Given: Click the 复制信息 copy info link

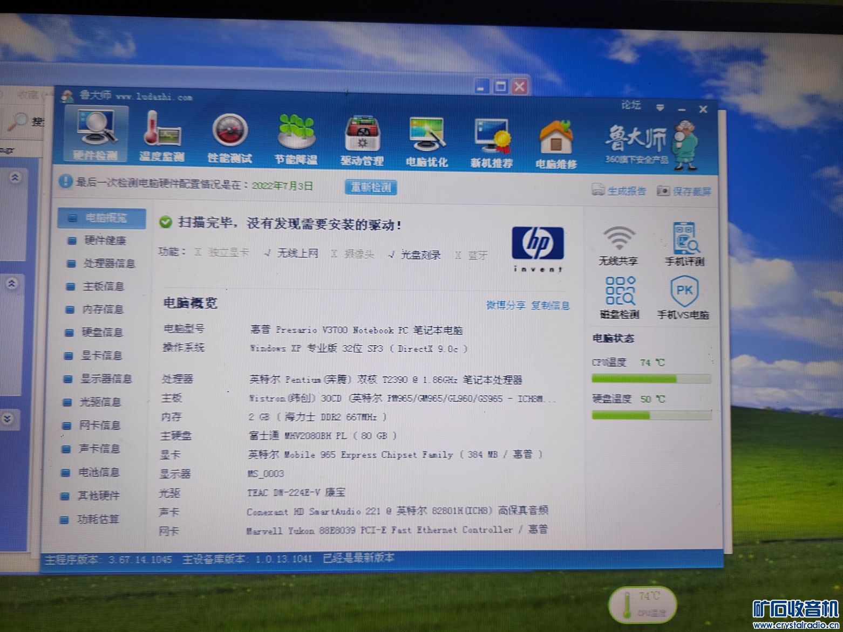Looking at the screenshot, I should coord(550,306).
